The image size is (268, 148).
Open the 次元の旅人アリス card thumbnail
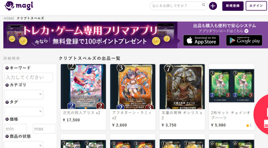tap(83, 86)
